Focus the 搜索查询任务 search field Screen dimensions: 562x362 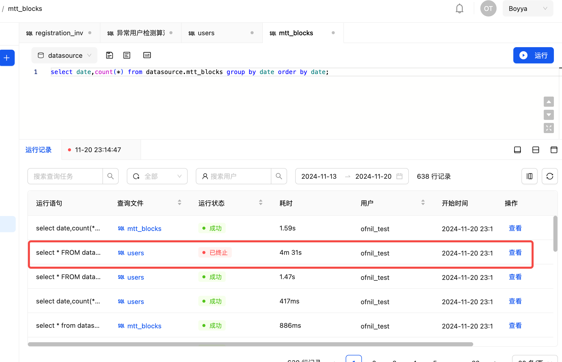[x=65, y=176]
